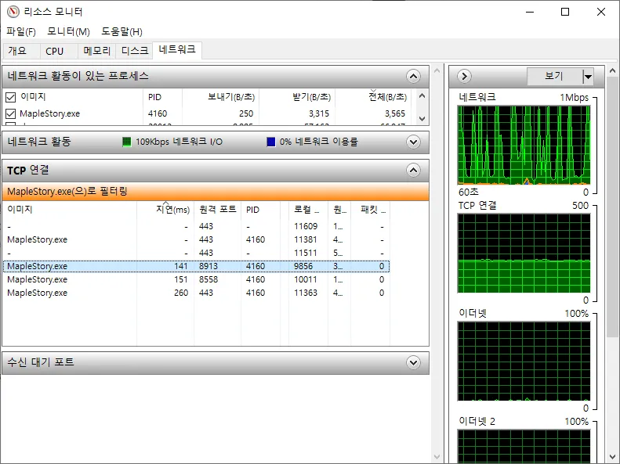Maximize the Resource Monitor window
620x464 pixels.
(565, 12)
